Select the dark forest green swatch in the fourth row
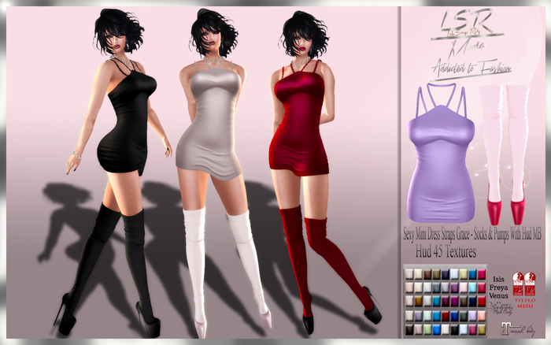551x345 pixels. tap(464, 316)
